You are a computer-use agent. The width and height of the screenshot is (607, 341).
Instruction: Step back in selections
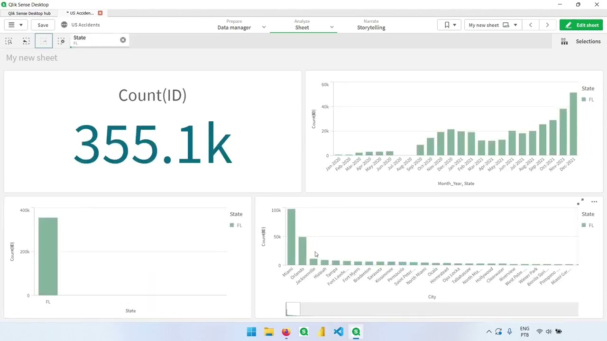(x=26, y=41)
